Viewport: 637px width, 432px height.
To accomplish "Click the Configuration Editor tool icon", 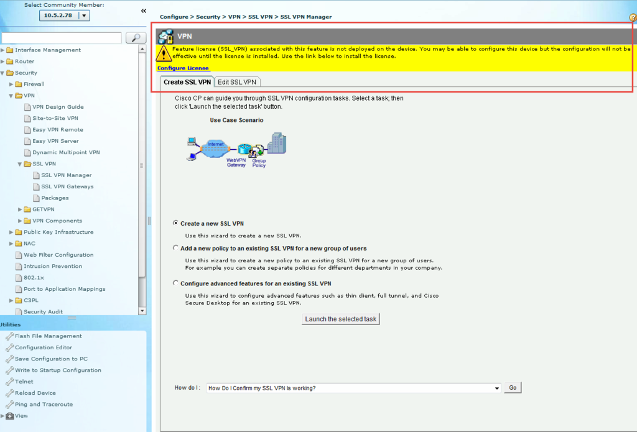I will pyautogui.click(x=9, y=347).
